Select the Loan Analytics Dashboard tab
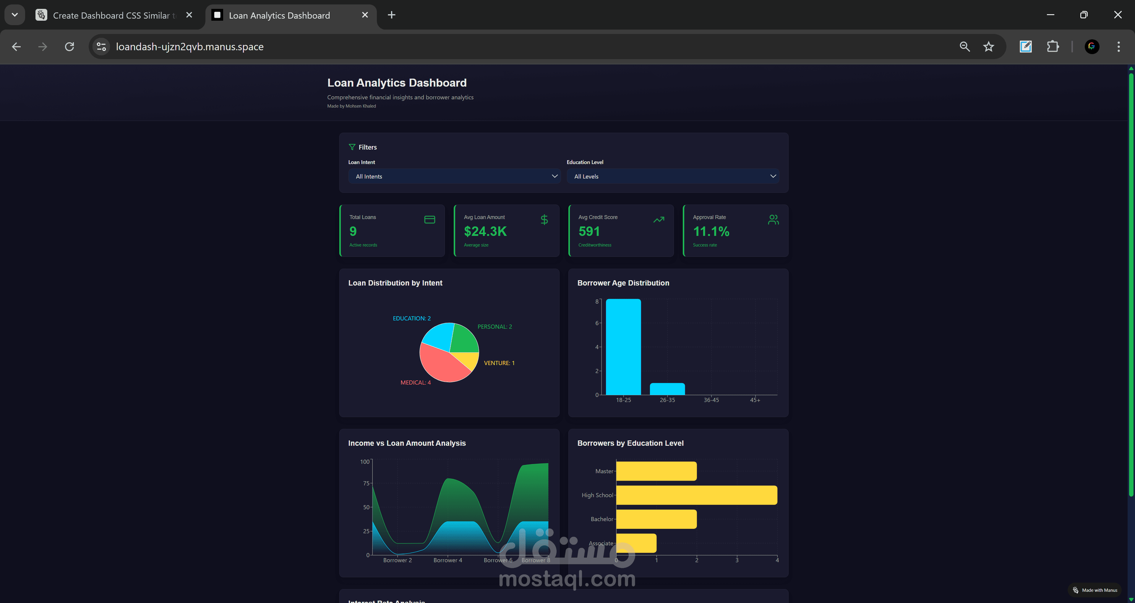The image size is (1135, 603). tap(279, 15)
